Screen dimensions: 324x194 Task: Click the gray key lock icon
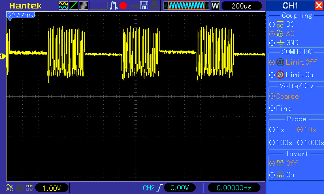[134, 6]
